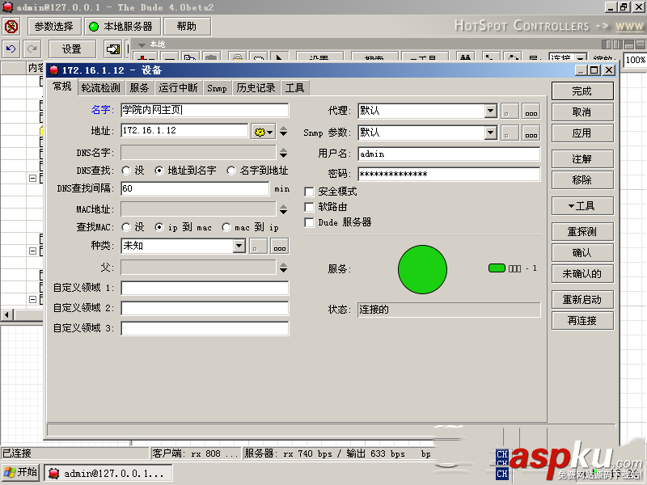The height and width of the screenshot is (485, 647).
Task: Click the ellipsis button next to 种类
Action: 279,247
